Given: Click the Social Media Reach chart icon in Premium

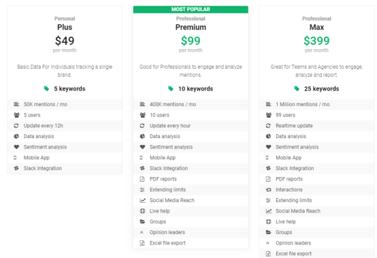Looking at the screenshot, I should click(x=143, y=200).
